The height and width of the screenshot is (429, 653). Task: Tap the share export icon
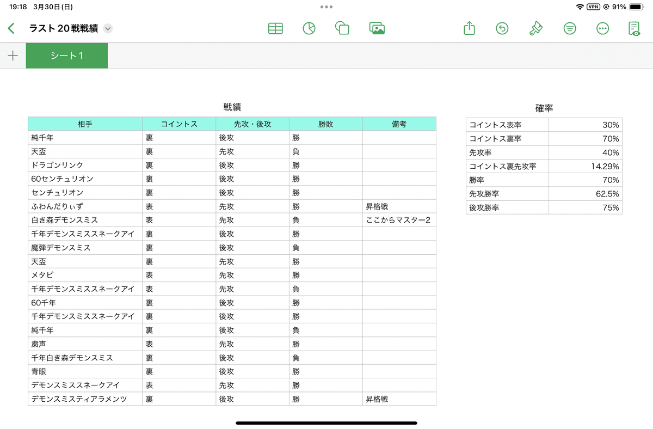click(x=469, y=29)
